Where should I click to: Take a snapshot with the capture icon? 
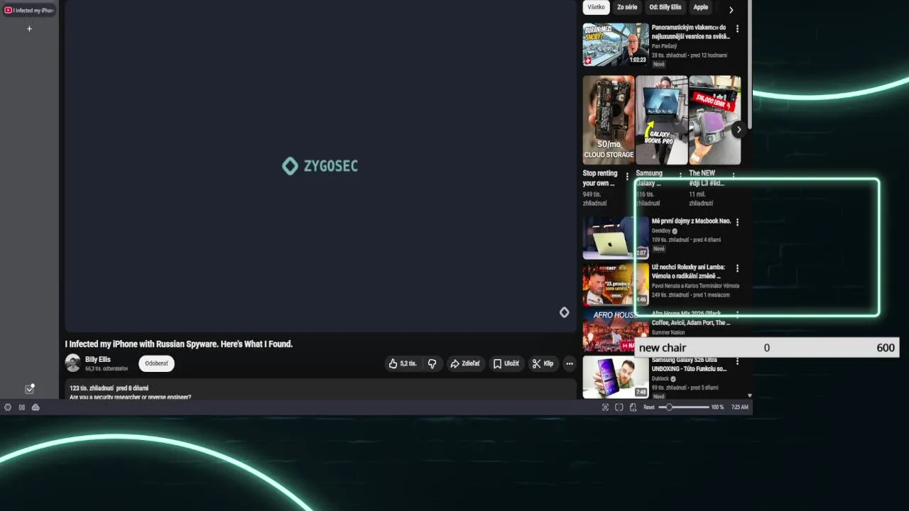[605, 407]
